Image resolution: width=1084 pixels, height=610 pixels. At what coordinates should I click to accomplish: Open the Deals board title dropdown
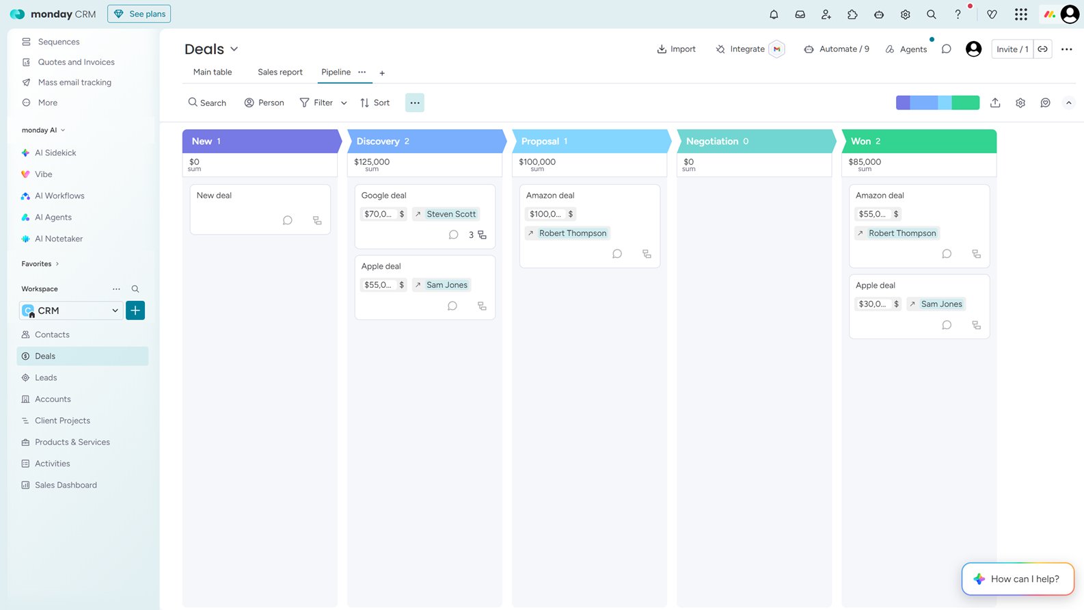[x=234, y=49]
